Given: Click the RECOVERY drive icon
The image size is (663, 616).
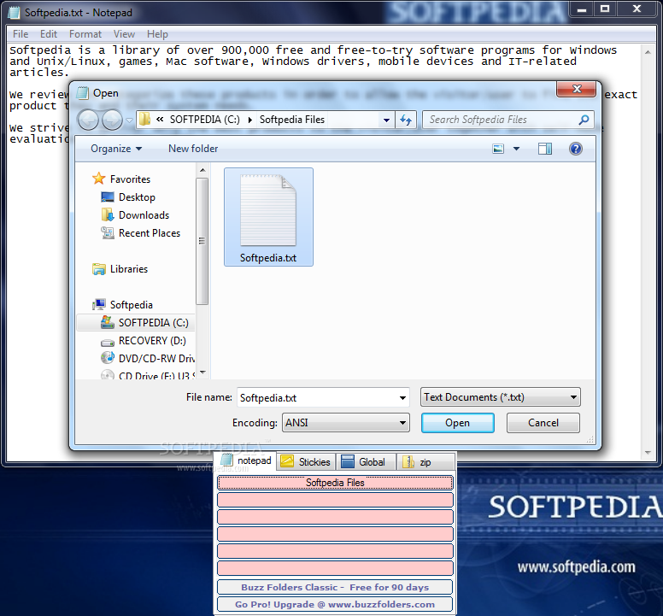Looking at the screenshot, I should tap(108, 342).
